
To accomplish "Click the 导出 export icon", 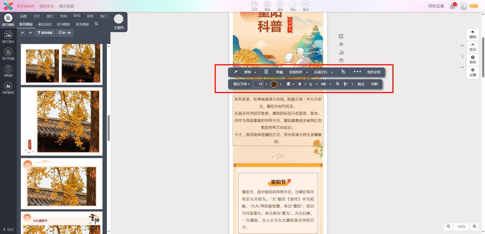I will pos(292,6).
